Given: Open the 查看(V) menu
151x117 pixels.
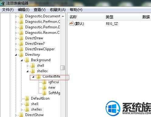Looking at the screenshot, I should tap(40, 10).
